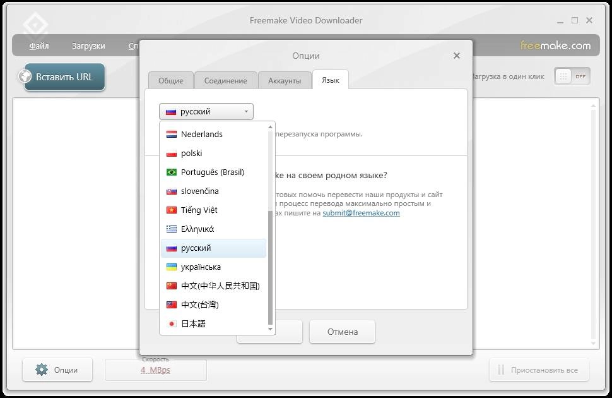Click the Japan flag icon
The width and height of the screenshot is (612, 398).
pos(172,323)
